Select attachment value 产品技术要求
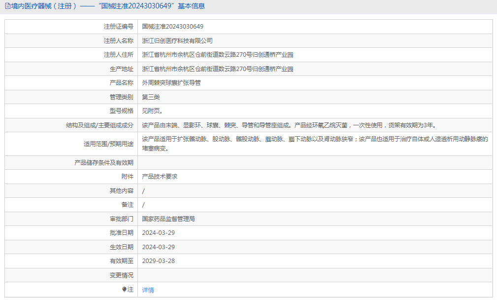497x300 pixels. click(x=160, y=177)
